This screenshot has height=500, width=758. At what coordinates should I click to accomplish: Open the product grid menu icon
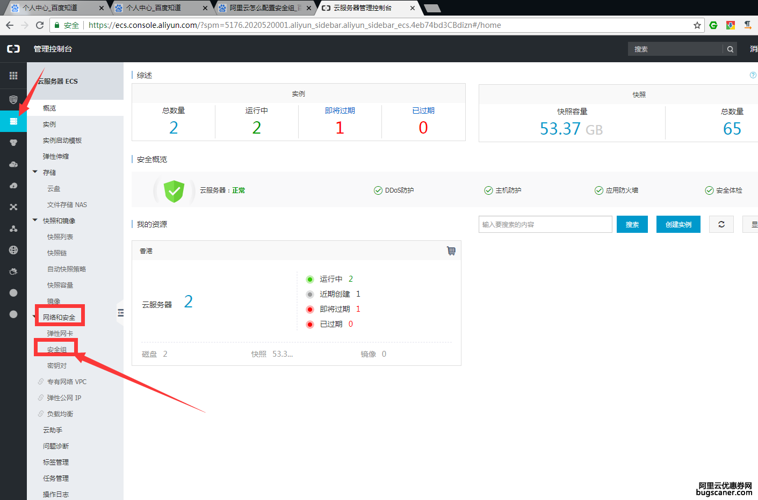click(x=13, y=76)
